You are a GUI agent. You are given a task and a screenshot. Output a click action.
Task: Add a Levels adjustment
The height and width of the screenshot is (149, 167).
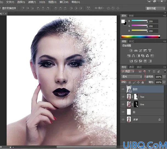click(x=136, y=50)
